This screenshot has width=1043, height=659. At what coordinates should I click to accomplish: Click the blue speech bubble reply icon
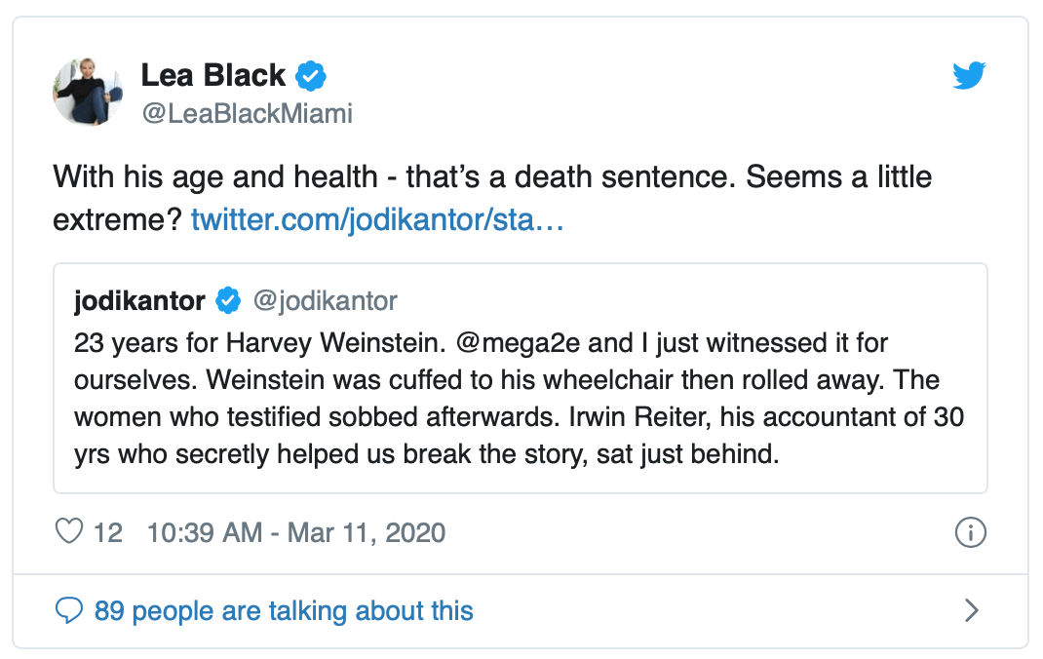[x=69, y=611]
